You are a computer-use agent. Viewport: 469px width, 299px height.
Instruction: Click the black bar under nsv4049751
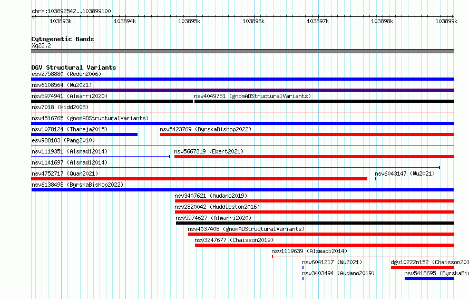pos(324,101)
